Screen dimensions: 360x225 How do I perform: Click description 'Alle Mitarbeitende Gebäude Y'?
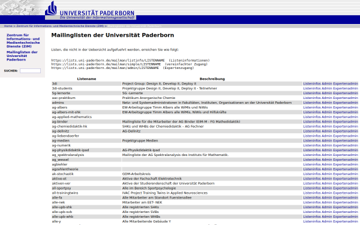click(x=146, y=221)
